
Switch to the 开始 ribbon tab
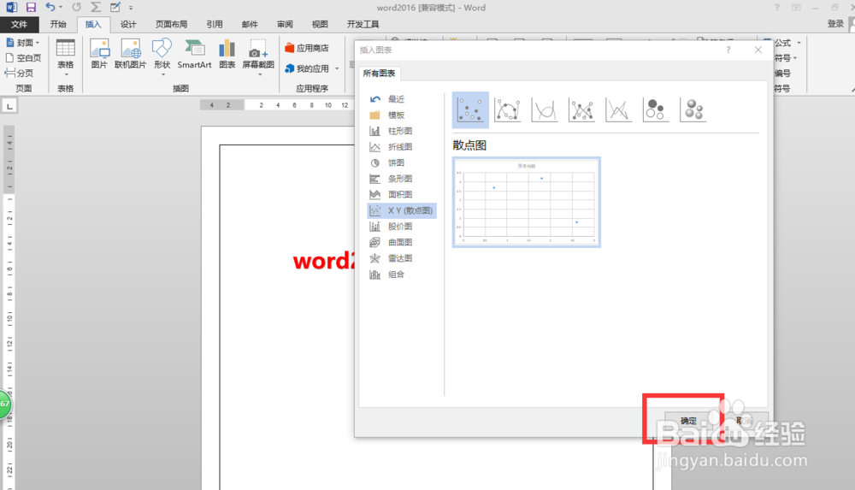tap(58, 25)
